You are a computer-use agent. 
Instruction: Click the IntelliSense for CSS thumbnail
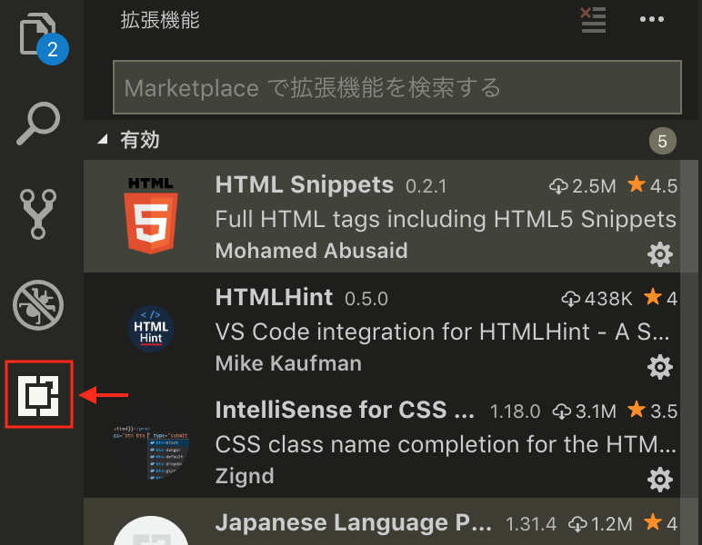(151, 453)
